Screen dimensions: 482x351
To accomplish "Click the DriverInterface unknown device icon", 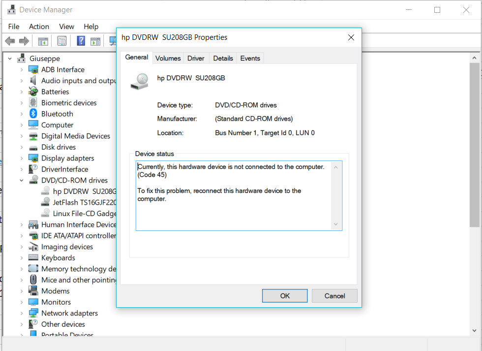I will pos(33,168).
